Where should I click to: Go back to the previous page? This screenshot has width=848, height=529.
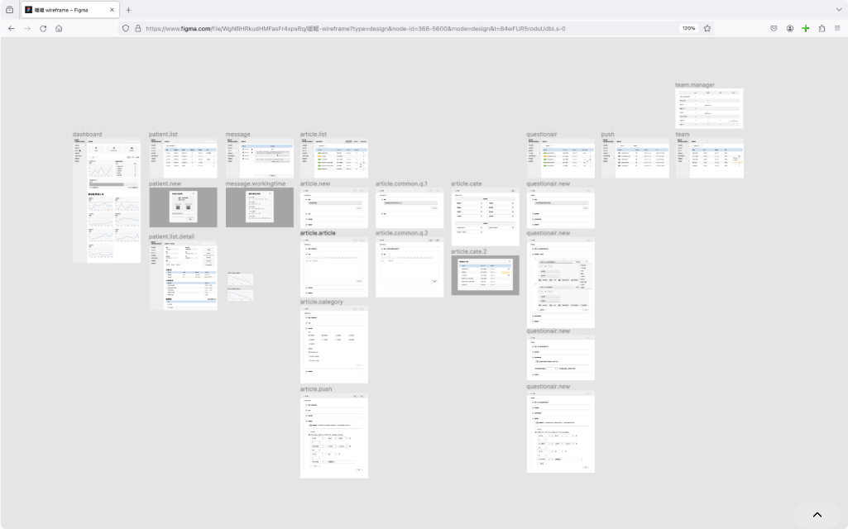tap(12, 28)
